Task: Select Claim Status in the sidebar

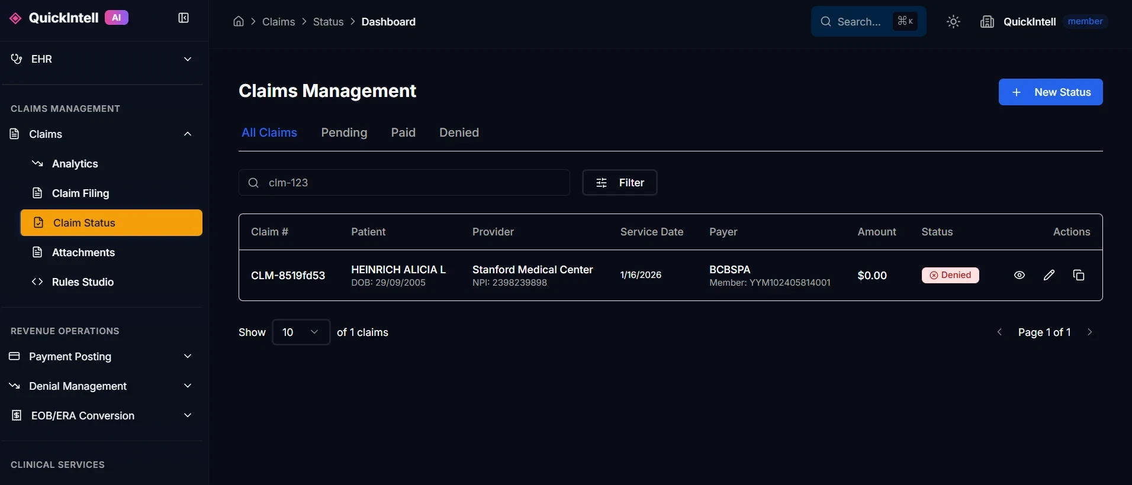Action: 111,222
